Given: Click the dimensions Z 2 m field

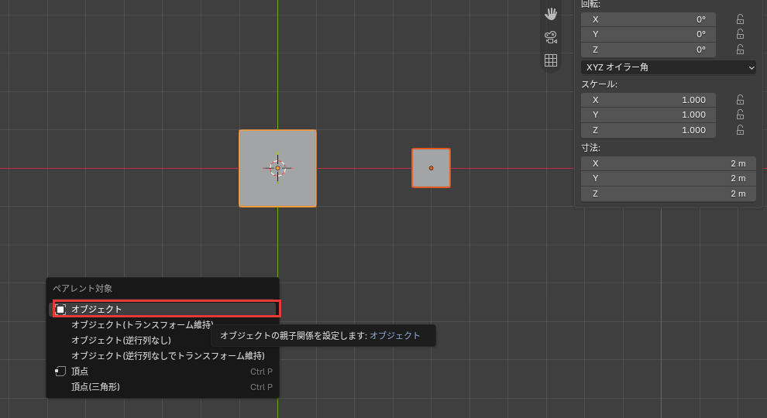Looking at the screenshot, I should (668, 194).
